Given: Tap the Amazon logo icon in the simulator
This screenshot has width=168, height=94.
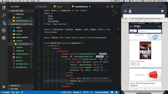Looking at the screenshot, I should coord(130,11).
